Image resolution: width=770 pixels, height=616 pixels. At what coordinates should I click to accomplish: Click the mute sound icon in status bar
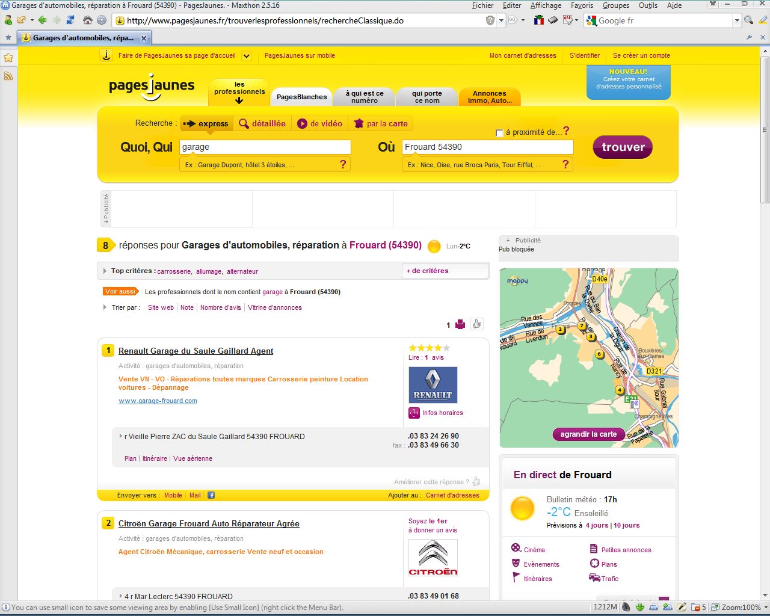[626, 607]
